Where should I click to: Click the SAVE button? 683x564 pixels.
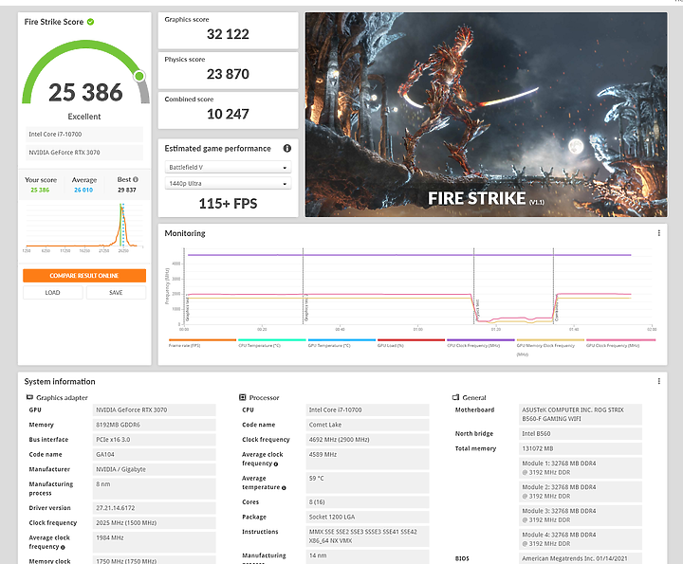point(116,293)
